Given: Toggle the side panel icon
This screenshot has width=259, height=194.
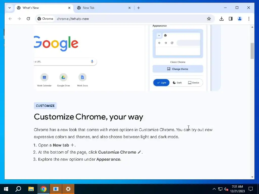Looking at the screenshot, I should tap(231, 19).
